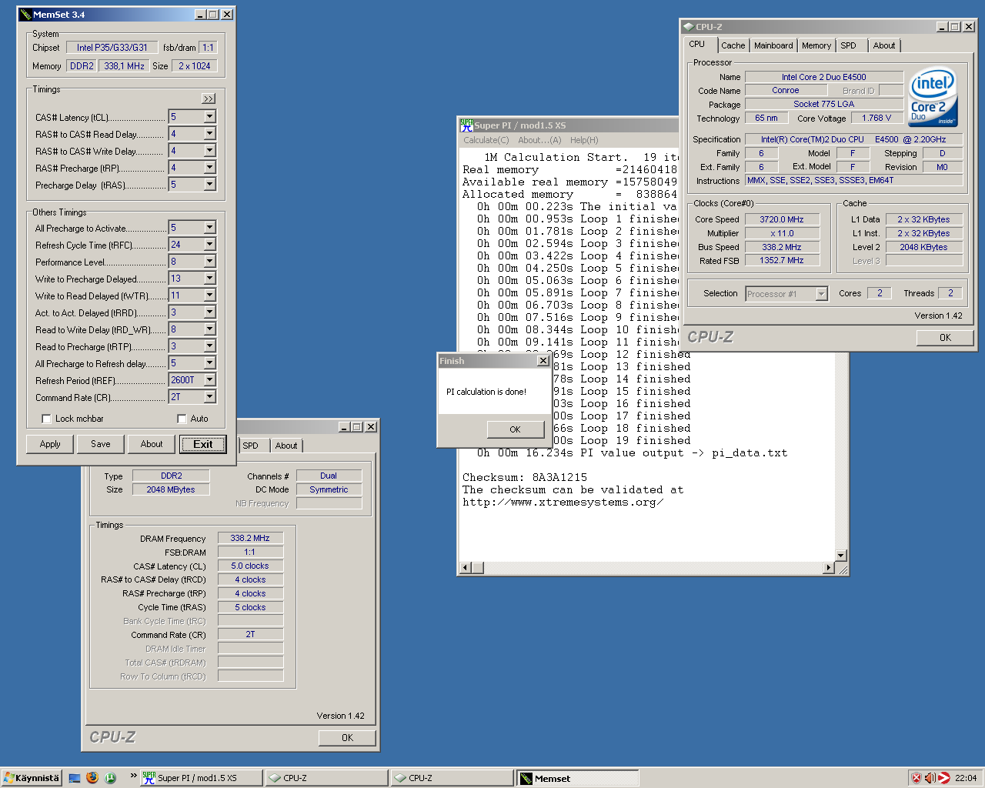The image size is (985, 788).
Task: Click the show desktop quick launch icon
Action: (x=75, y=778)
